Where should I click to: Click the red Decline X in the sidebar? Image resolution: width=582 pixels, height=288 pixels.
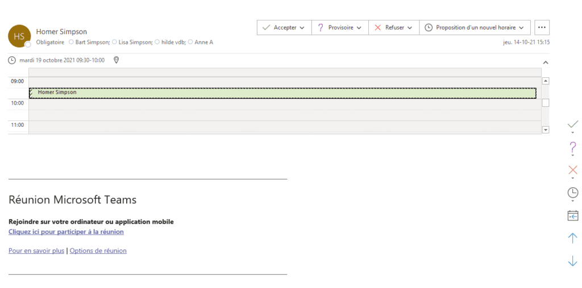(573, 170)
